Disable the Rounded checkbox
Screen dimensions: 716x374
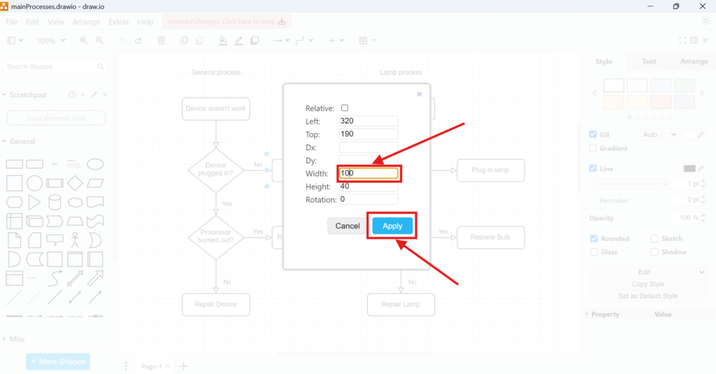593,238
